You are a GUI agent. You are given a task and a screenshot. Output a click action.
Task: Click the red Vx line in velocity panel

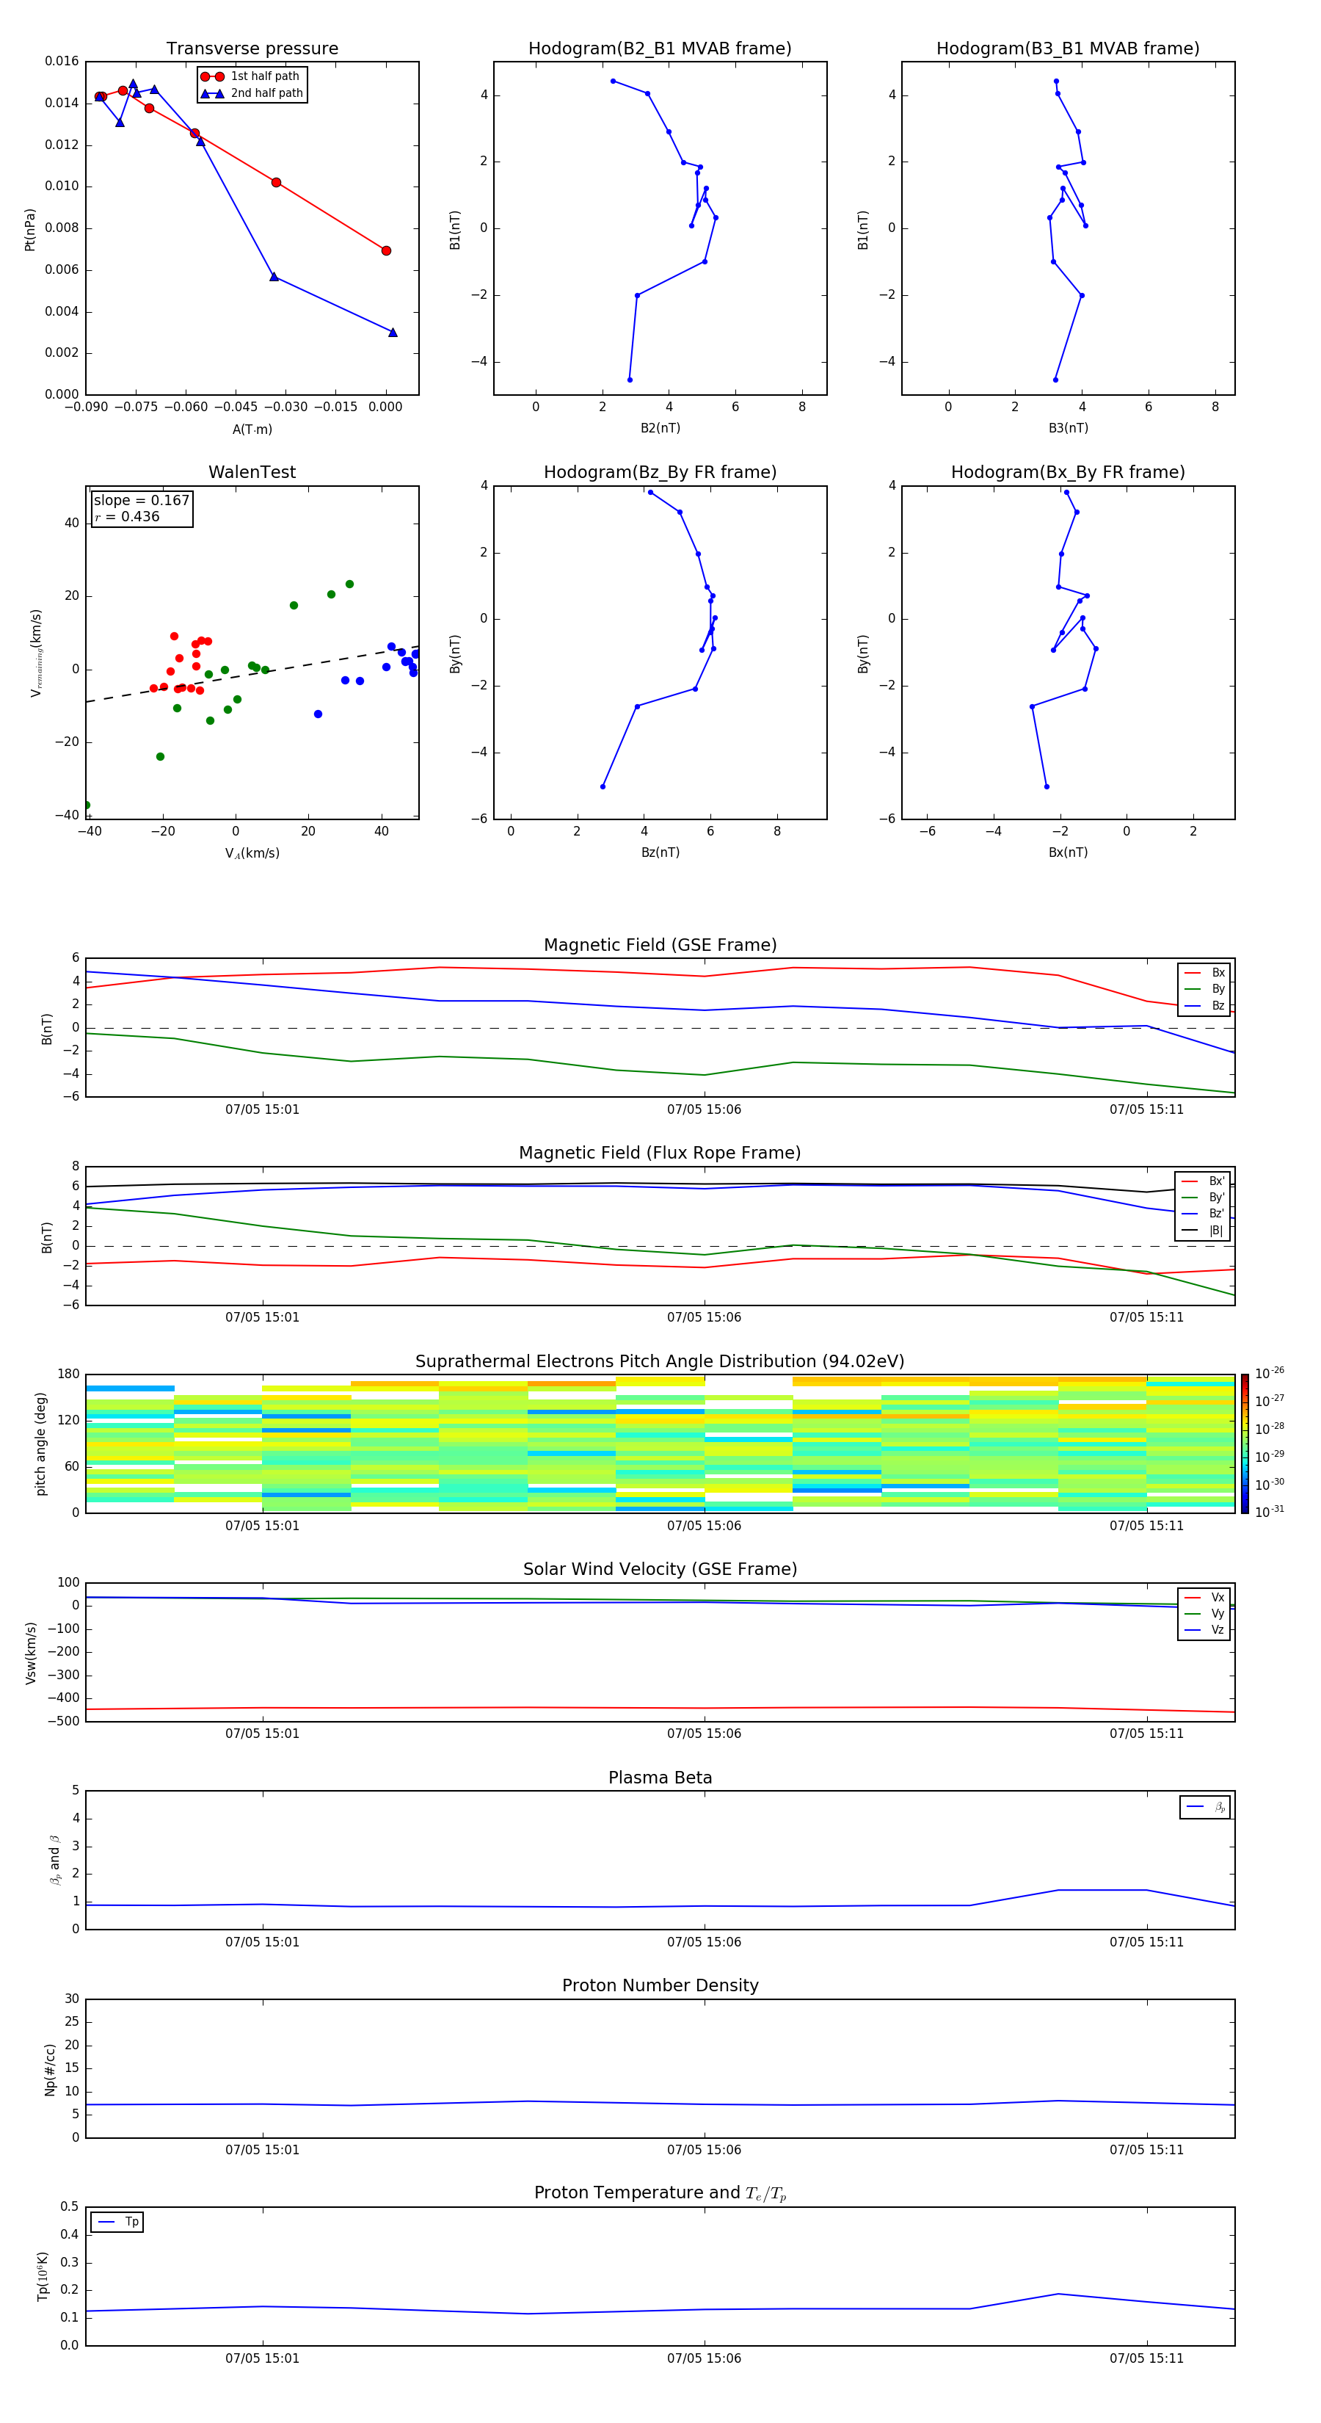(x=660, y=1707)
